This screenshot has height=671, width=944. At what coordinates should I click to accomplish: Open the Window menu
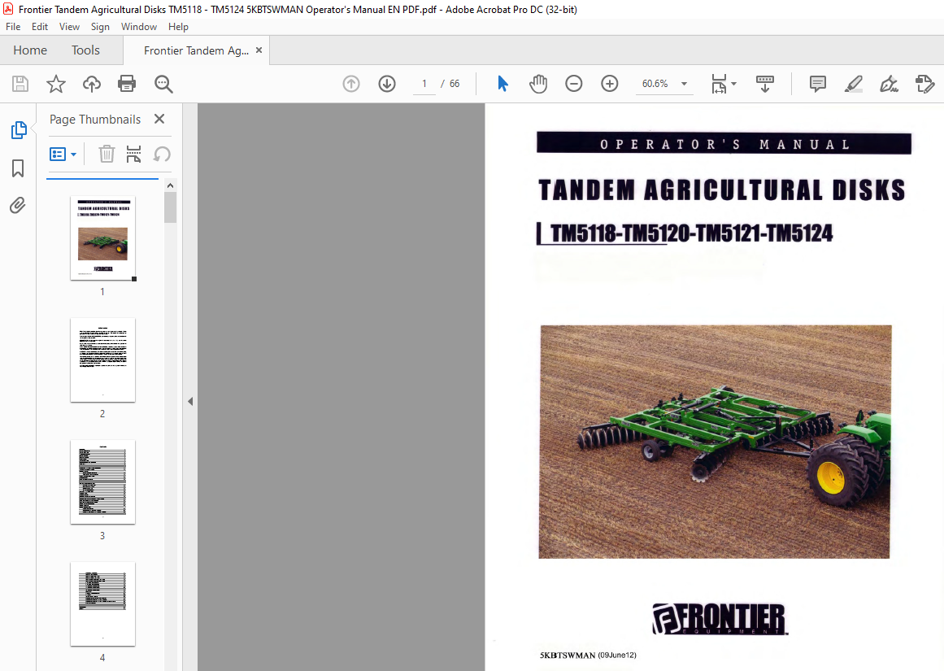click(139, 27)
